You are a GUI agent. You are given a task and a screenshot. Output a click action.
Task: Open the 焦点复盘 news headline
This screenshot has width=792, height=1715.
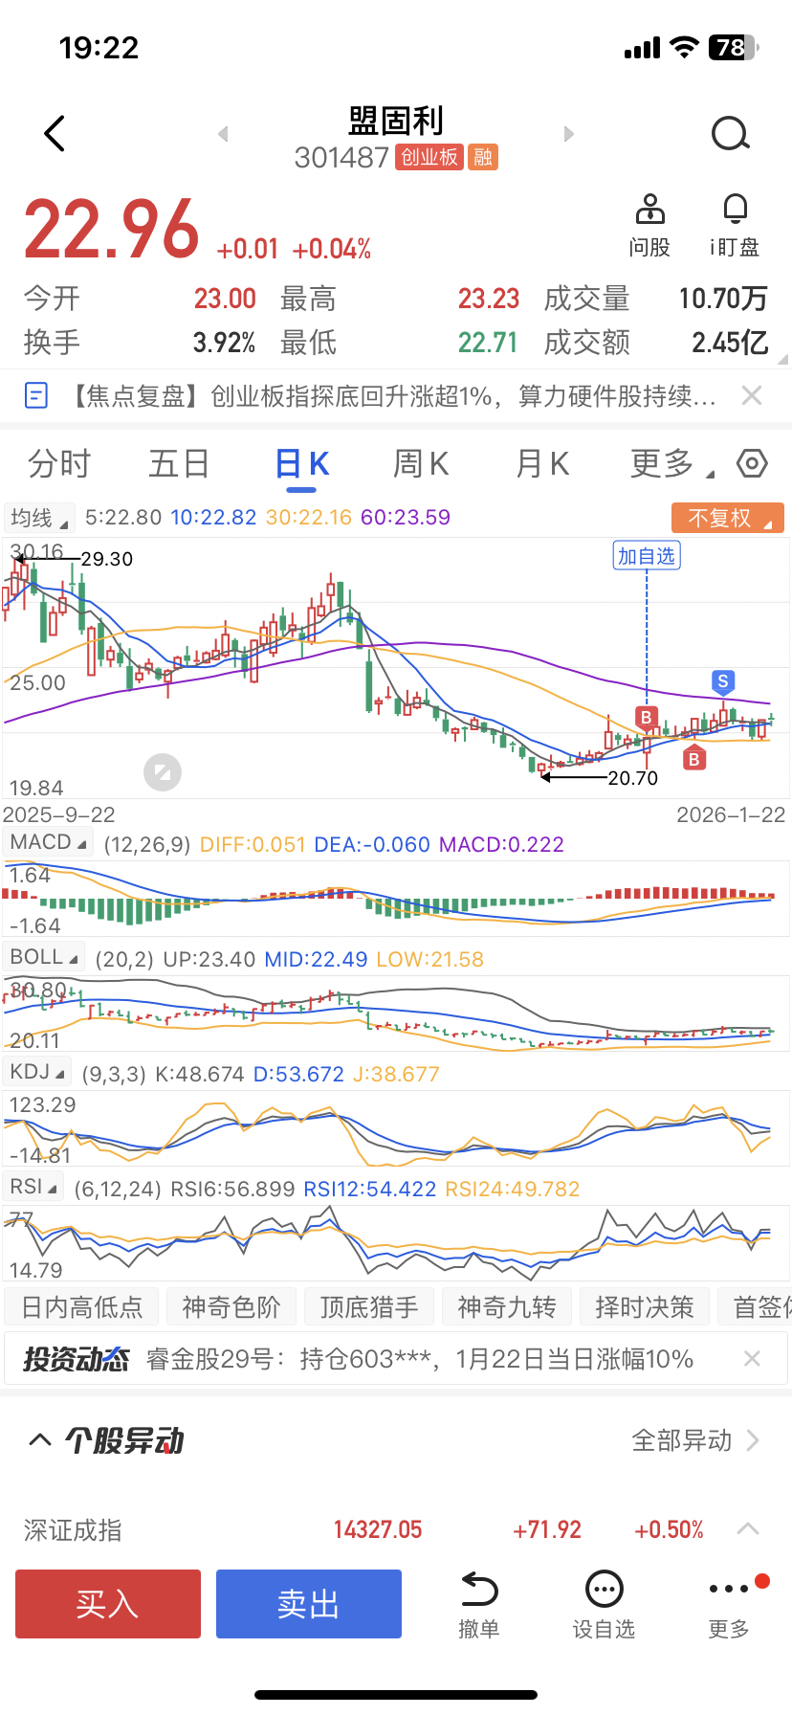point(392,396)
